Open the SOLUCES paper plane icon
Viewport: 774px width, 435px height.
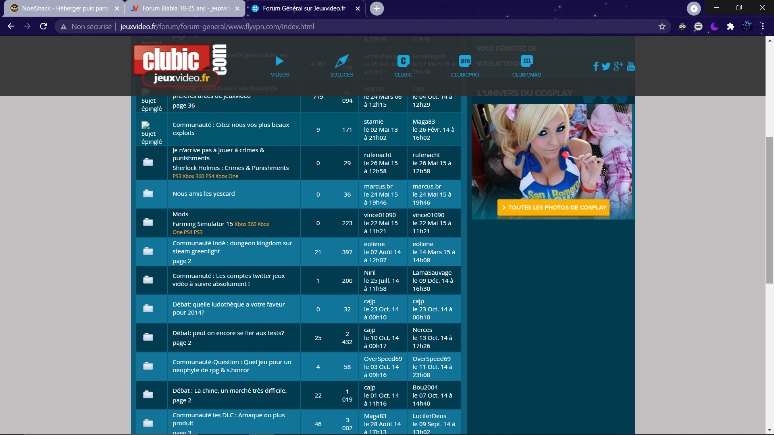[x=341, y=61]
